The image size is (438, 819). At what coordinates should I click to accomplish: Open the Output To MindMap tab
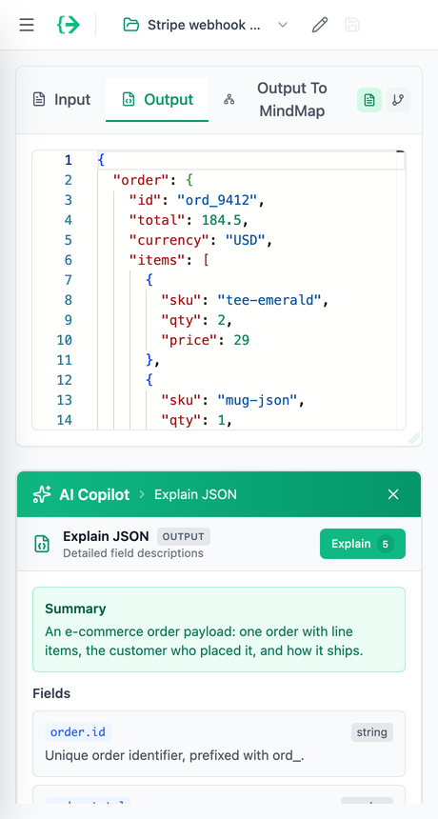coord(291,100)
